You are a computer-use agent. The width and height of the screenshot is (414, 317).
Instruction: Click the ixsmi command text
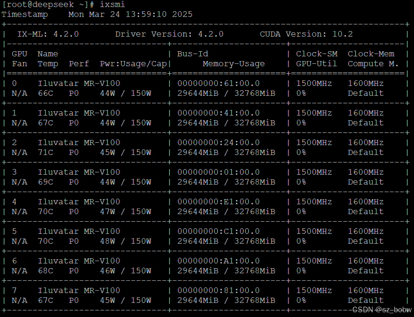112,5
